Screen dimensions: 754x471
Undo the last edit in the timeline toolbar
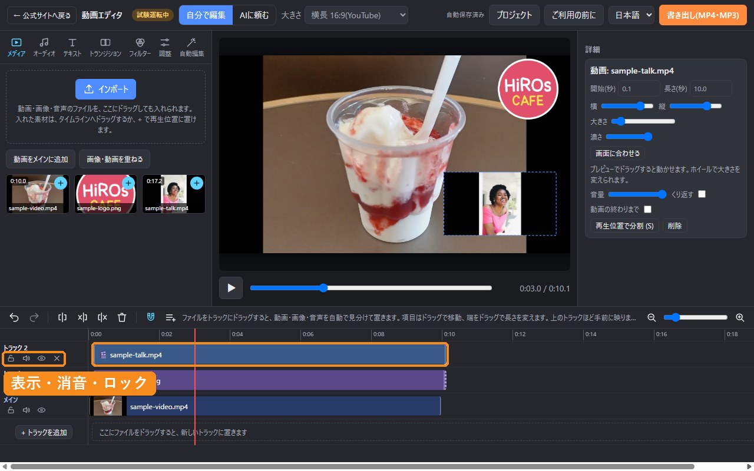pos(14,317)
